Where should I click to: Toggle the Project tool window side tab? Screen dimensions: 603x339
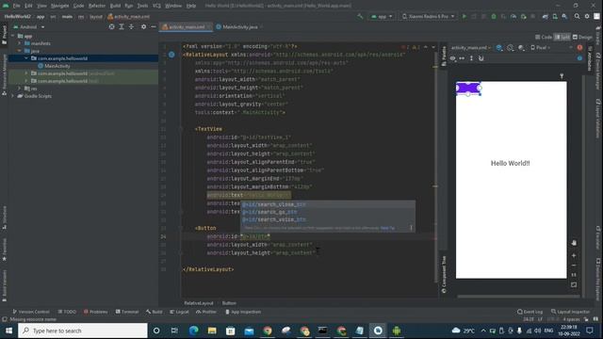(x=4, y=35)
